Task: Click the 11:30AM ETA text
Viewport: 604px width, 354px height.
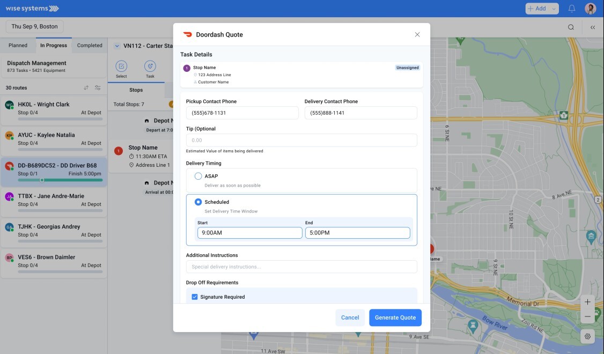Action: coord(151,157)
